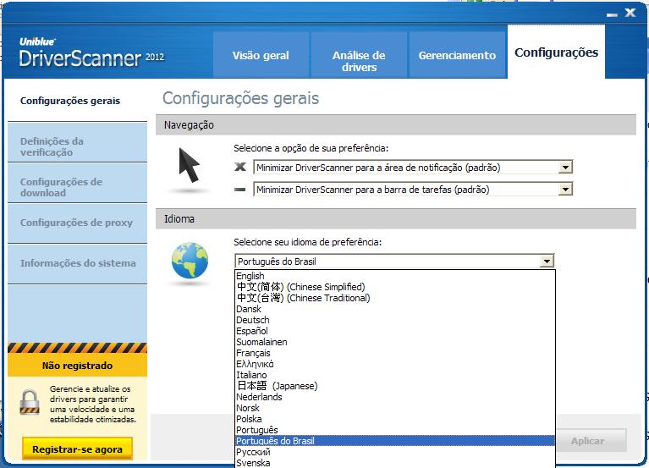
Task: Select Русский language option
Action: 395,452
